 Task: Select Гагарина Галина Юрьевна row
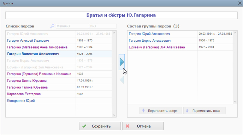pos(59,87)
